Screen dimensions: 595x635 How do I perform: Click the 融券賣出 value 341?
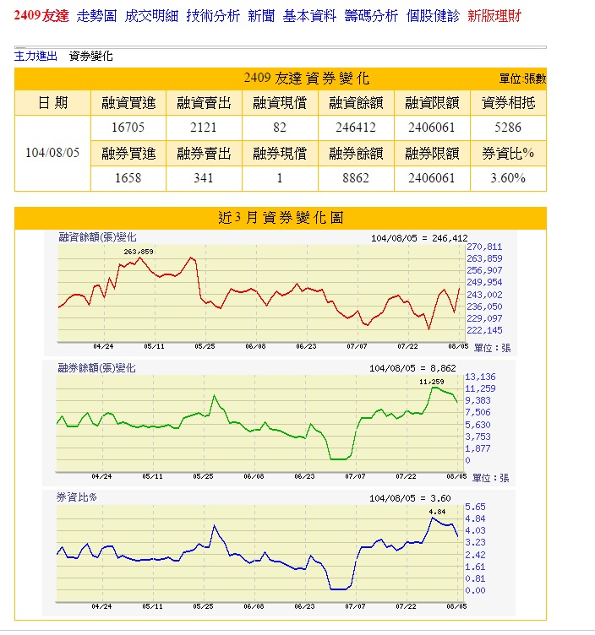[204, 178]
